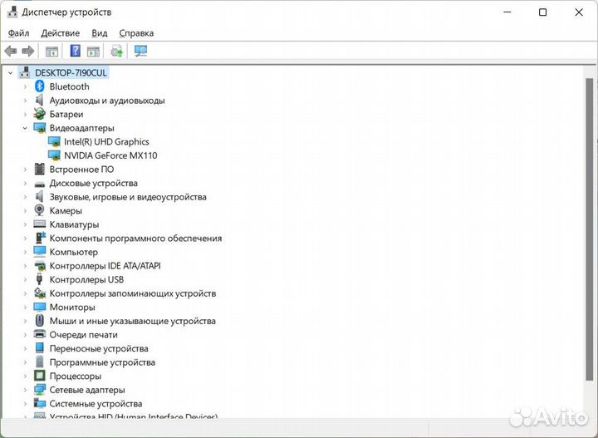Click the Батареи battery icon
The height and width of the screenshot is (438, 598).
39,114
